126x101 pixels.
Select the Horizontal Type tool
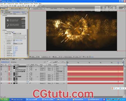pos(23,6)
